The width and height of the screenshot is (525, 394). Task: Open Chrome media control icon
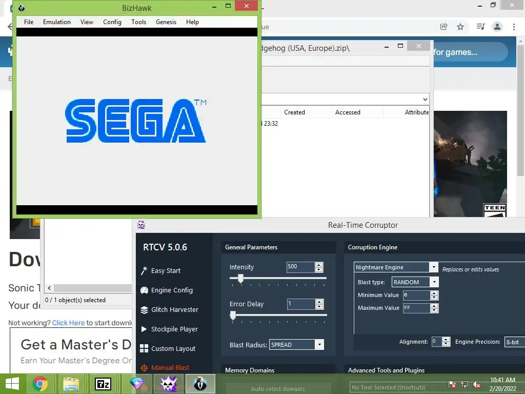(x=480, y=27)
